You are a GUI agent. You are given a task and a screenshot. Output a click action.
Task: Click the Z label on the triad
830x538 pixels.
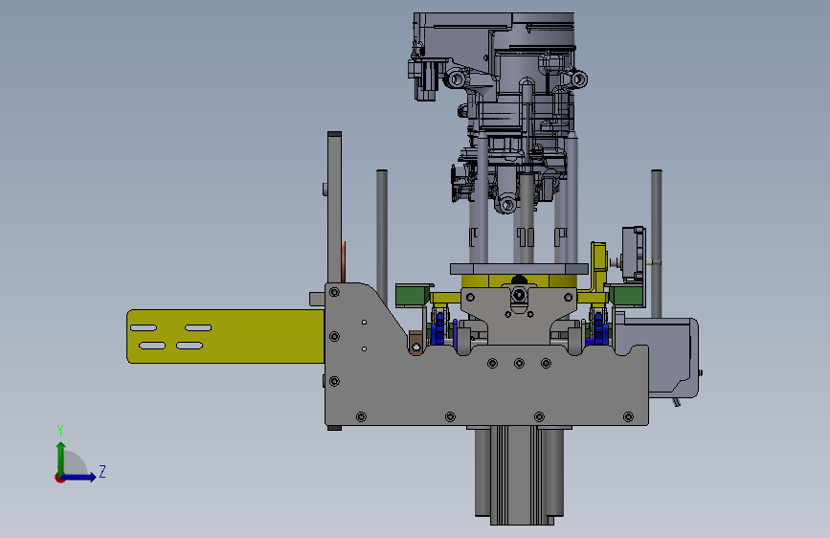[x=102, y=471]
